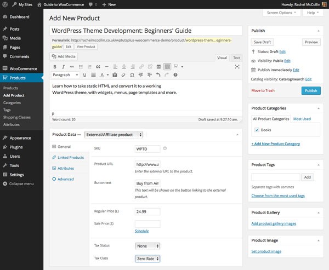Screen dimensions: 329x270
Task: Align text center icon
Action: [x=124, y=67]
